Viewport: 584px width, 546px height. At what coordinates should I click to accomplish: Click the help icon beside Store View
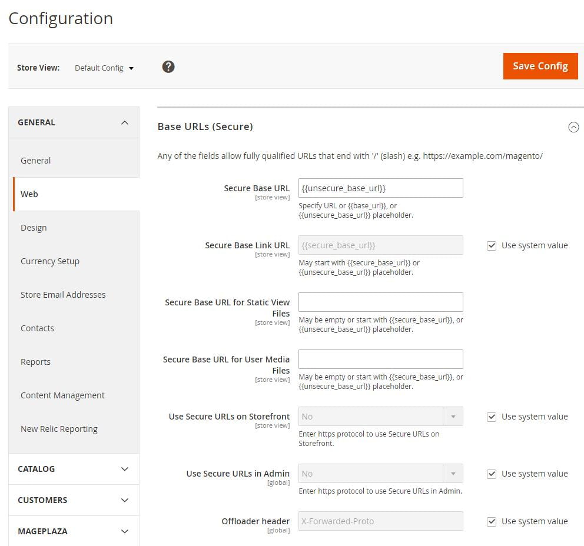coord(168,66)
